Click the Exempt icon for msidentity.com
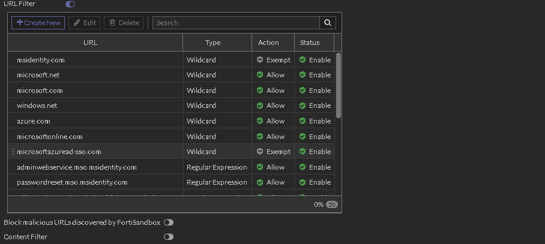The height and width of the screenshot is (244, 545). point(260,60)
